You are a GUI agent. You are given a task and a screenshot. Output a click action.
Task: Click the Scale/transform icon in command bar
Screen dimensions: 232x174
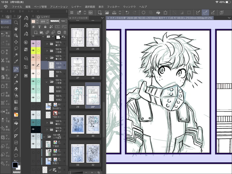tap(165, 12)
